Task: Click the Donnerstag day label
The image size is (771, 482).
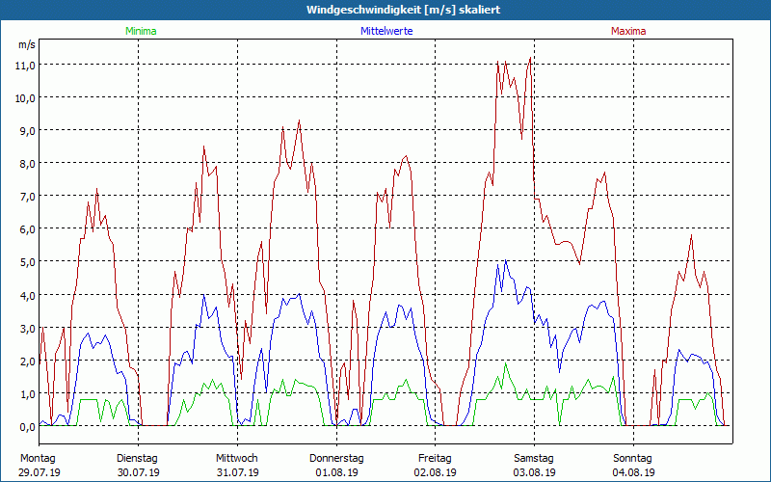Action: [x=336, y=459]
